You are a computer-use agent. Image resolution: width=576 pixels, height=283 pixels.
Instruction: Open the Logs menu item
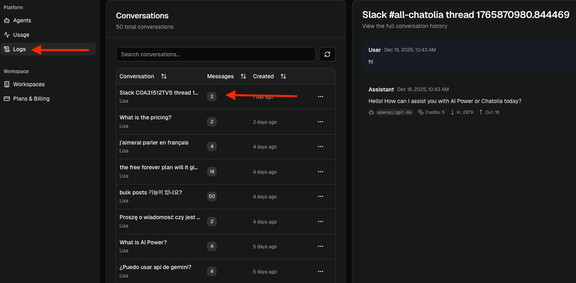pyautogui.click(x=19, y=49)
